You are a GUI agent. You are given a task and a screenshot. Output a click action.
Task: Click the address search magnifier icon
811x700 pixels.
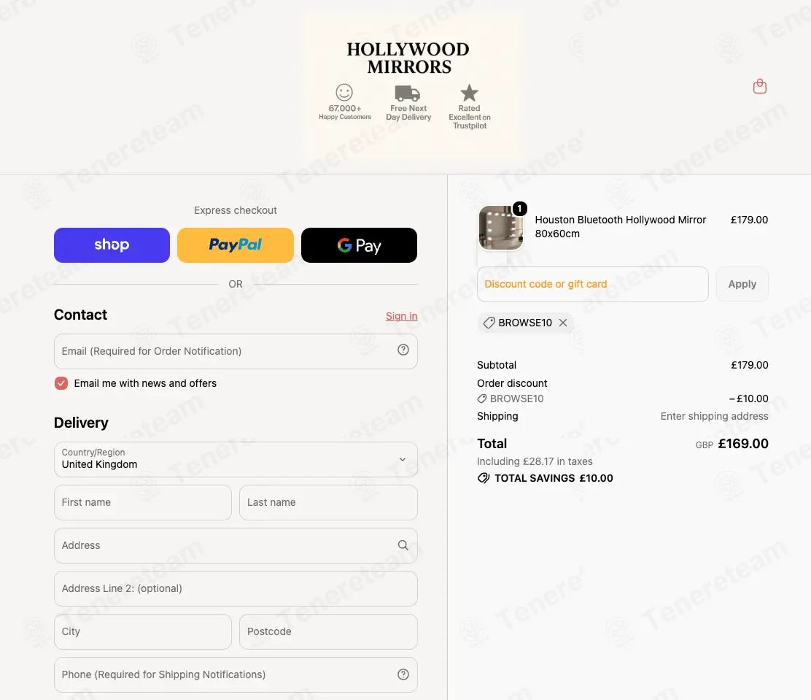point(403,545)
